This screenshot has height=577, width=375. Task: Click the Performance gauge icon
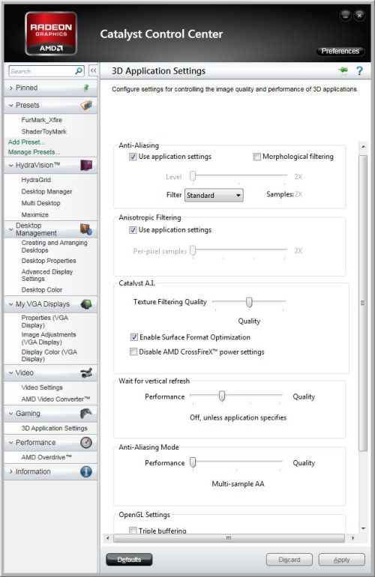(x=86, y=442)
